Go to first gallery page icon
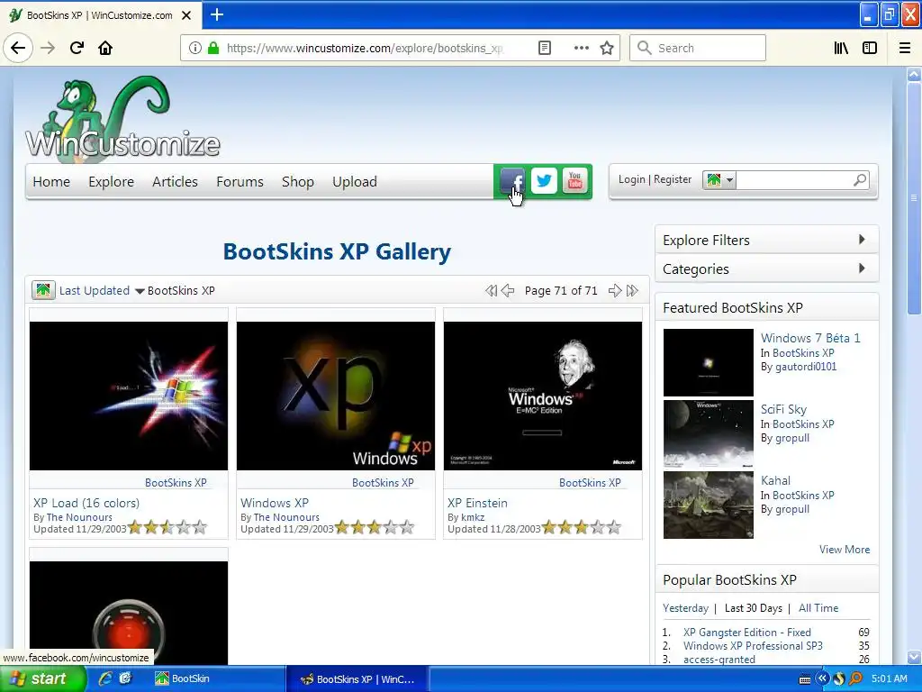The image size is (922, 692). click(x=491, y=291)
